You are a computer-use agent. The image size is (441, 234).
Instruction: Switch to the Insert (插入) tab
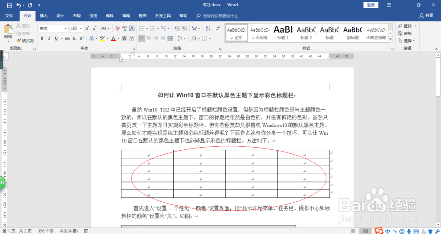coord(44,16)
